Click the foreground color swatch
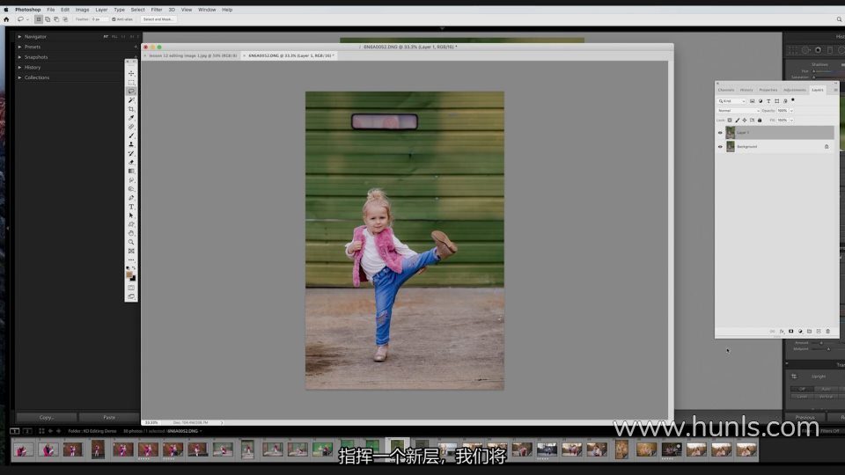 [129, 274]
